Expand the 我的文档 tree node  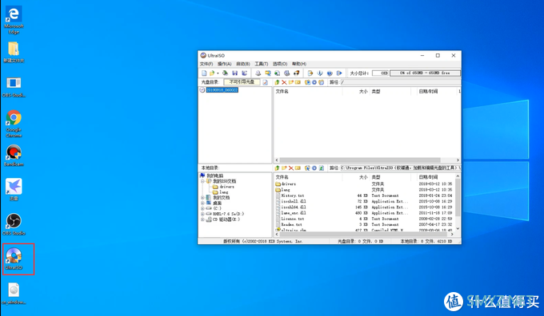coord(202,198)
